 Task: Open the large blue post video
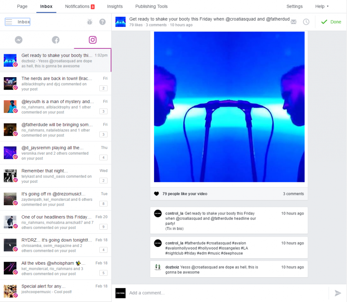pos(229,107)
